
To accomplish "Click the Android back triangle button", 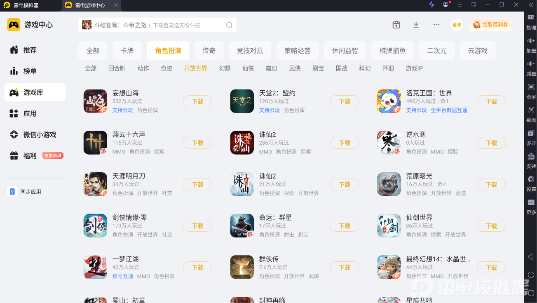I will point(531,256).
